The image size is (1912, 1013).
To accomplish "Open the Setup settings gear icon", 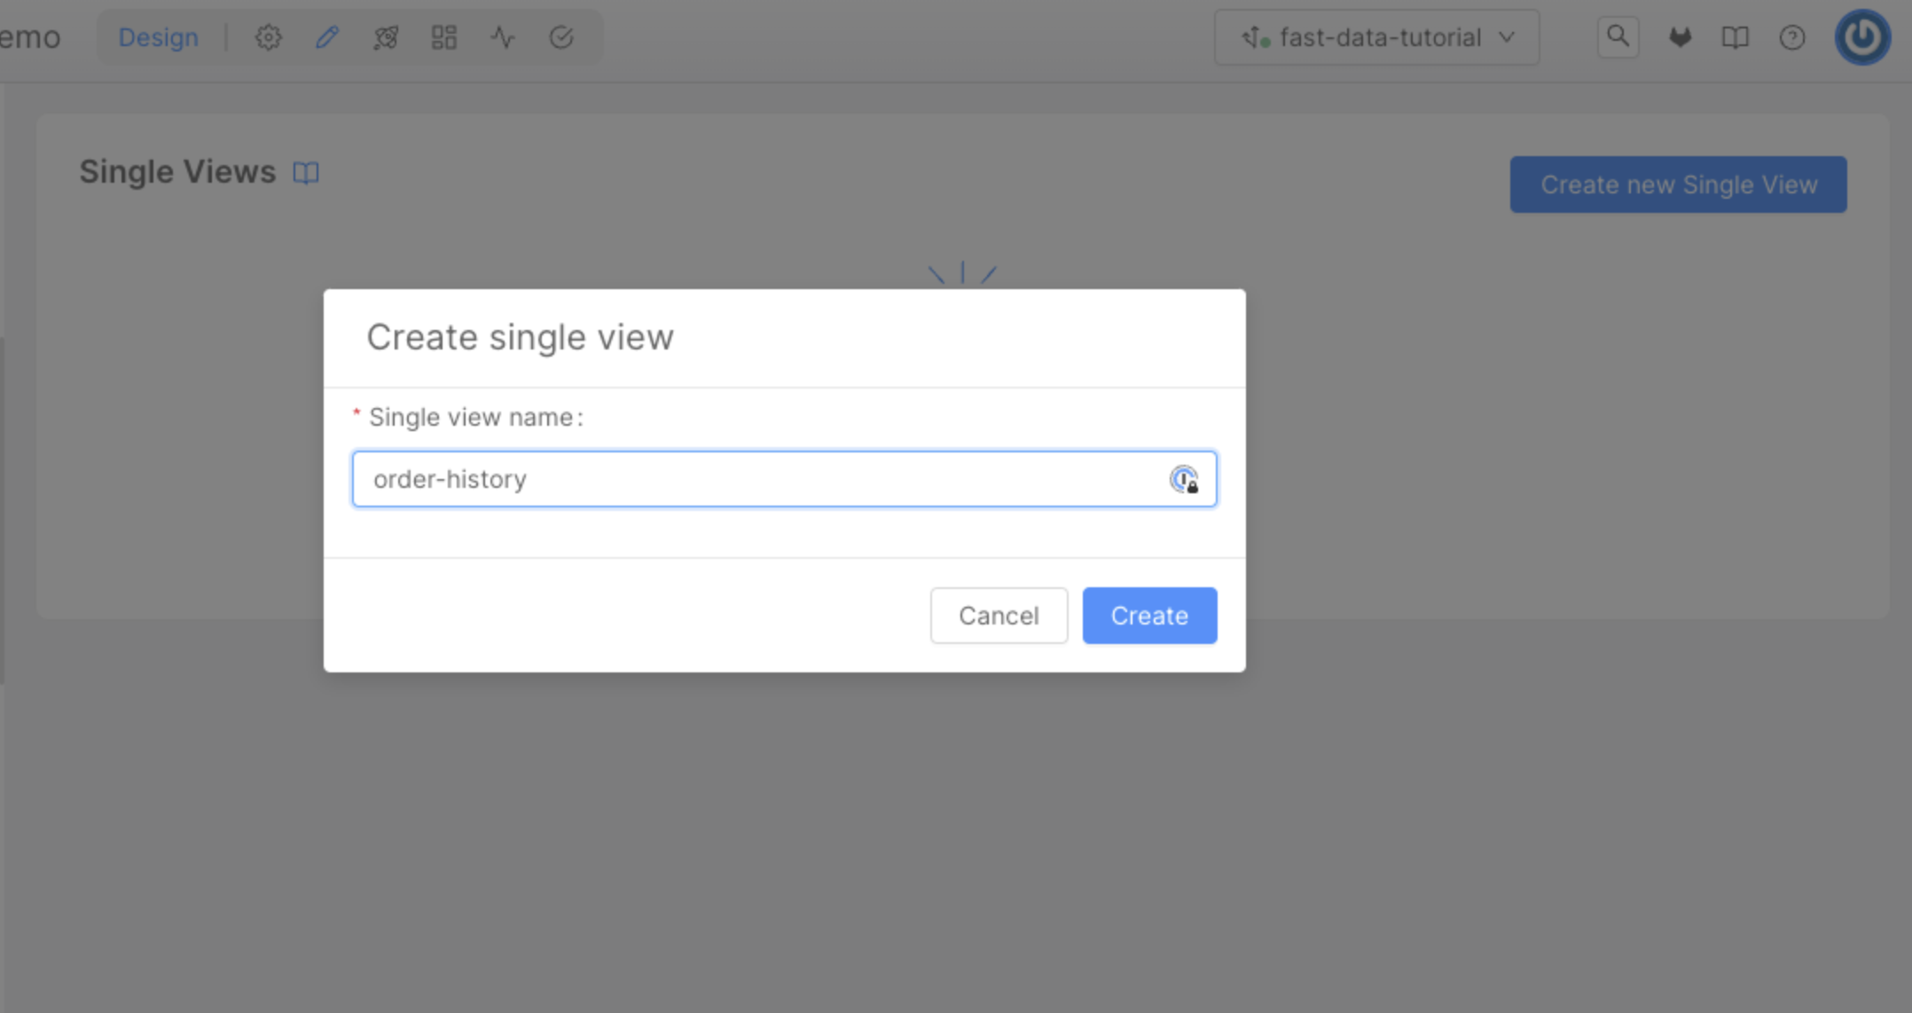I will 268,37.
